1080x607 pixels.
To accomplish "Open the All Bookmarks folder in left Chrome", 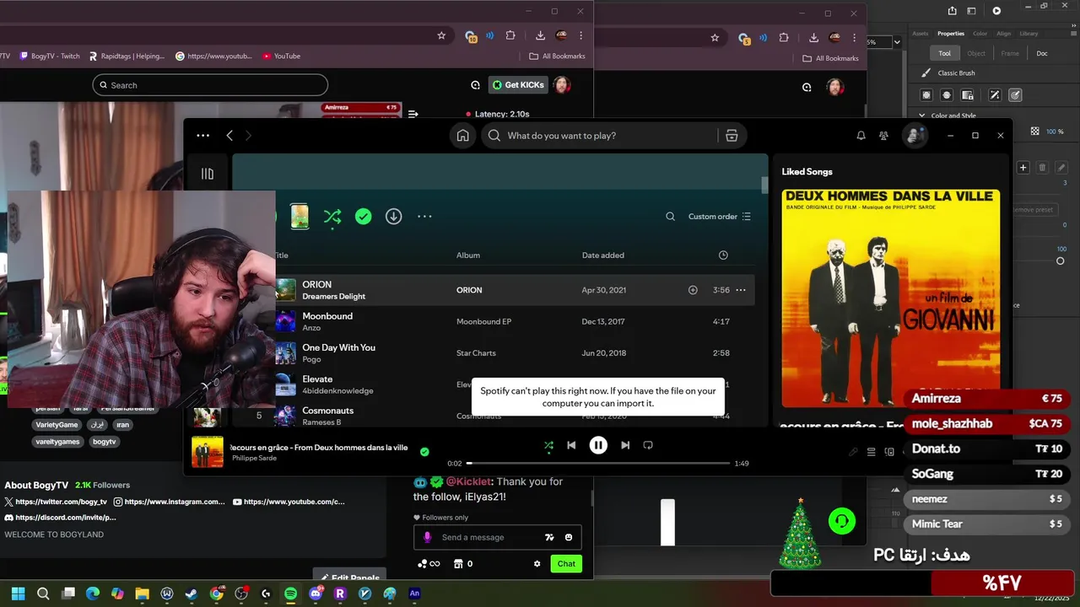I will [x=557, y=56].
